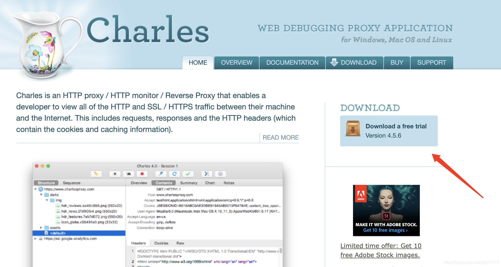
Task: Open the BUY navigation tab
Action: [397, 63]
